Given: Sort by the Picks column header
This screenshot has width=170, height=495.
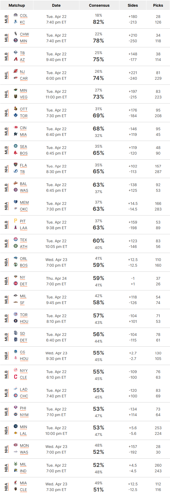Looking at the screenshot, I should point(158,5).
